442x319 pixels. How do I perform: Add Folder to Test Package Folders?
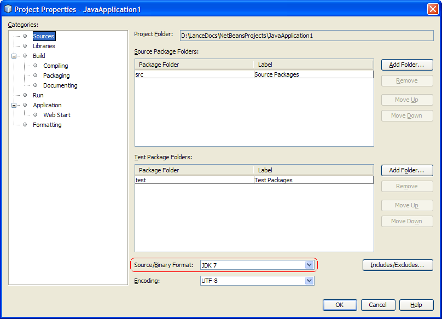point(407,170)
